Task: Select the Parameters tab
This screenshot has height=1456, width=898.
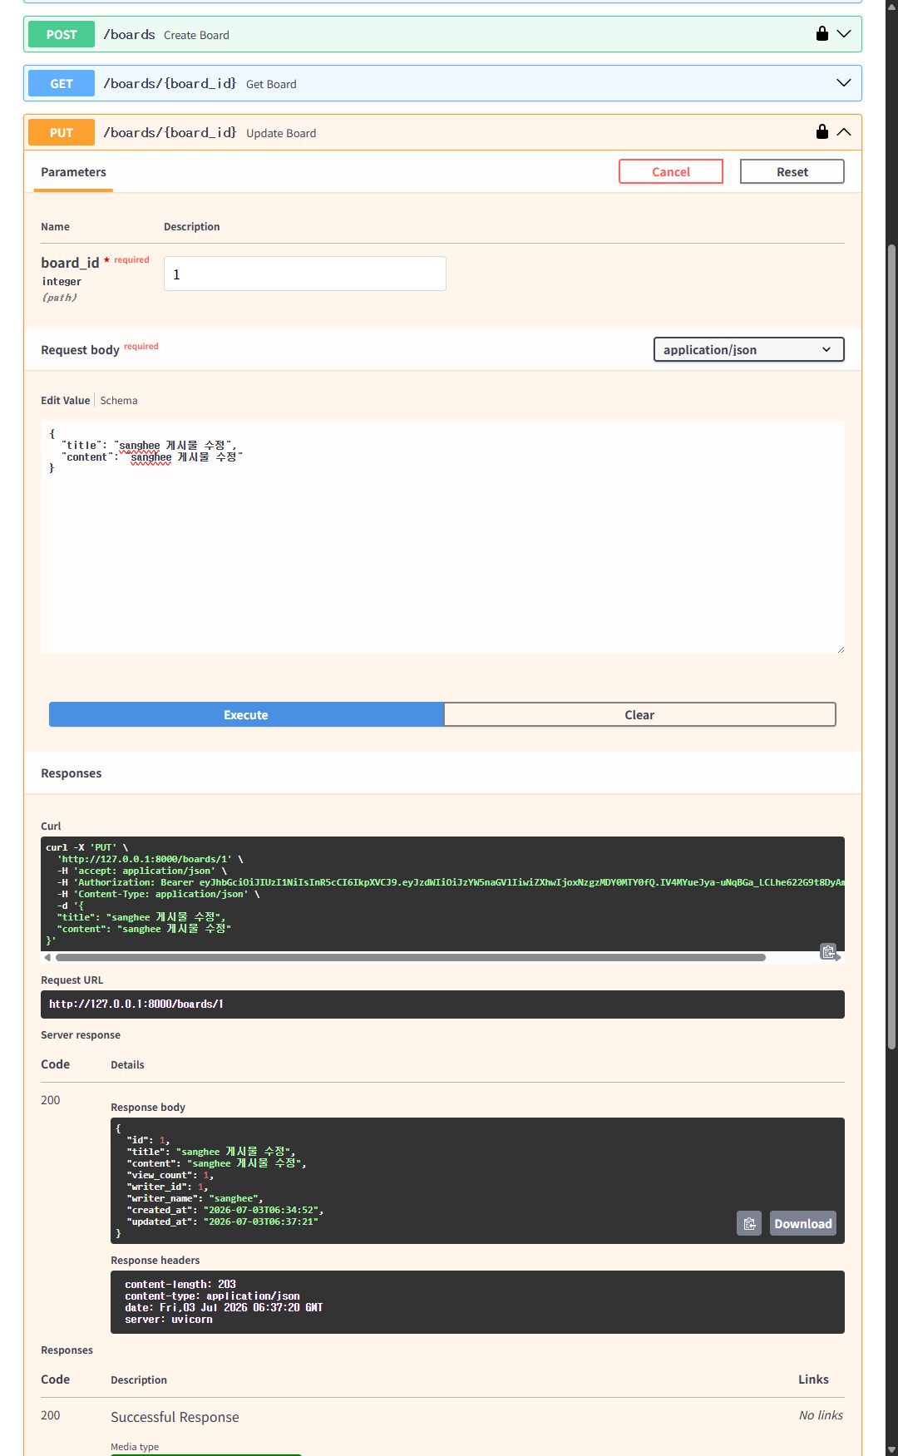Action: [x=73, y=172]
